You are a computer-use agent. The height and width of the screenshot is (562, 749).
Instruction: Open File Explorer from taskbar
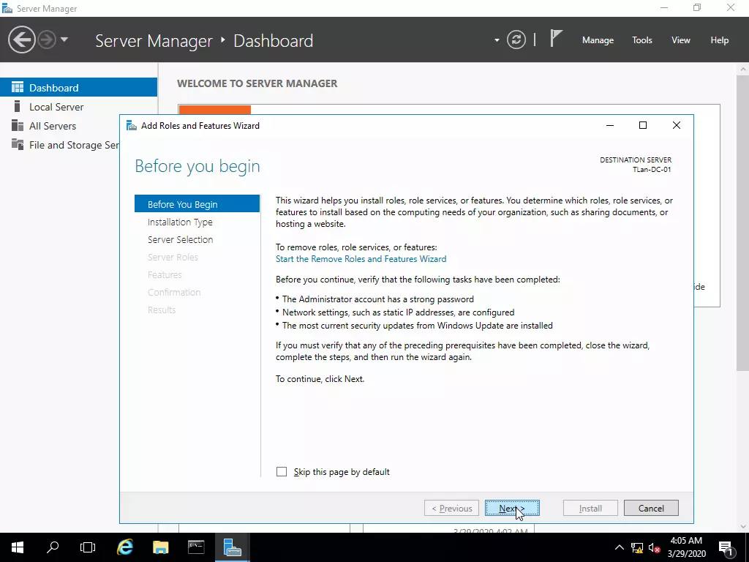click(160, 547)
